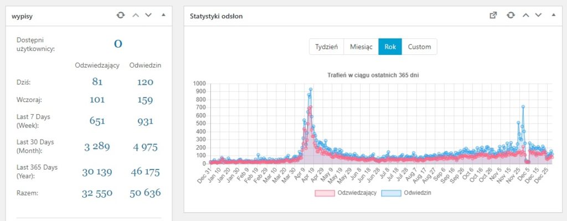Viewport: 567px width, 221px height.
Task: Click the April peak data point near 900
Action: tap(311, 89)
